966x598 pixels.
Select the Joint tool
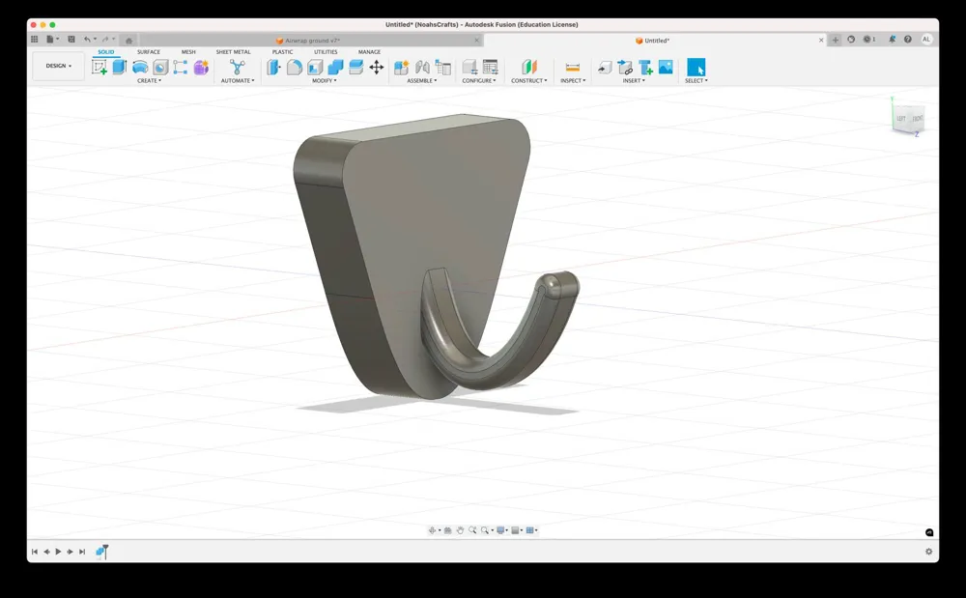pyautogui.click(x=423, y=67)
